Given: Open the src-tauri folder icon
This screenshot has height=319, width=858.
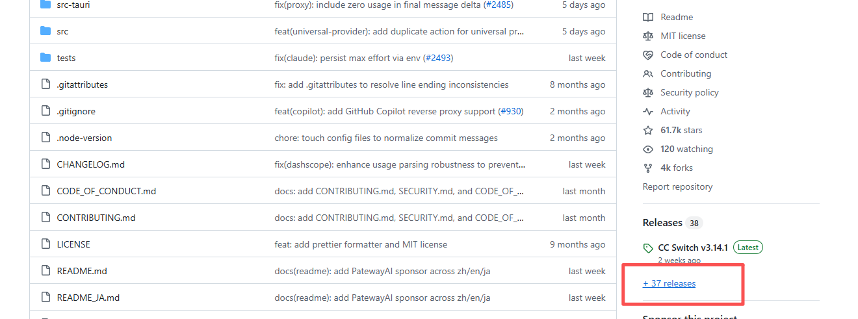Looking at the screenshot, I should 45,5.
